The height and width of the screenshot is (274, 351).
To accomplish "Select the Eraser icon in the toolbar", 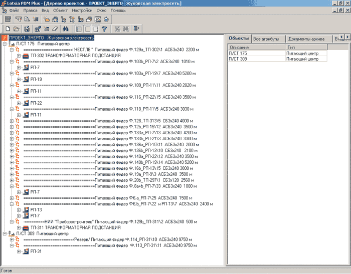I will click(56, 29).
